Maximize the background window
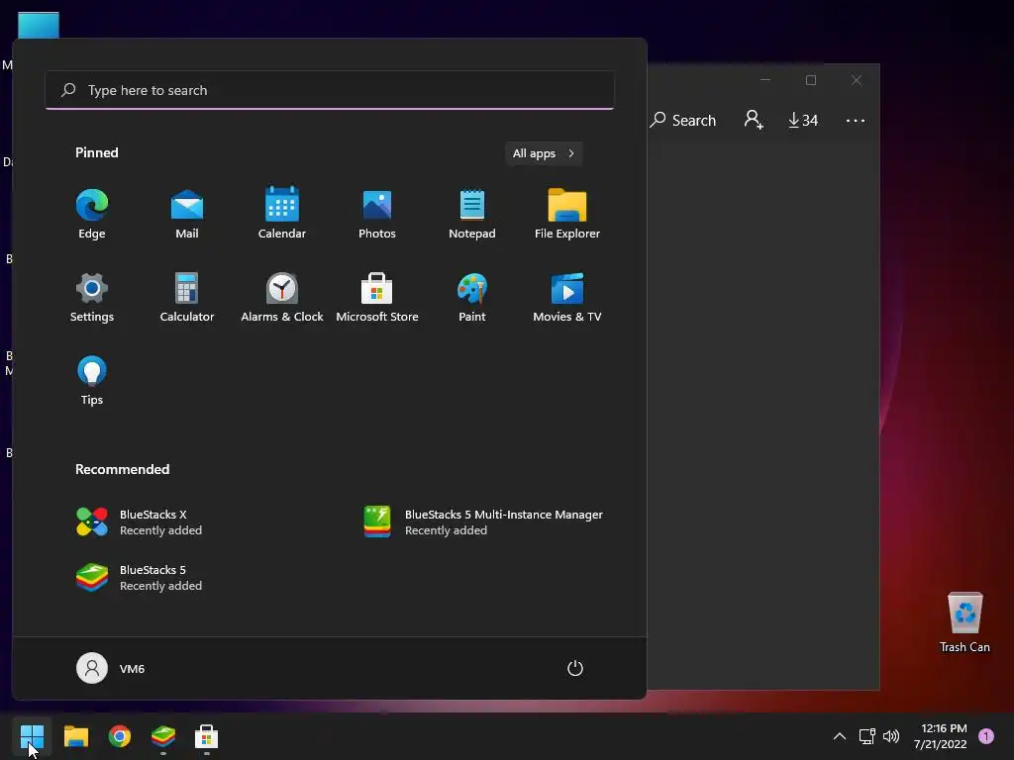 tap(811, 80)
